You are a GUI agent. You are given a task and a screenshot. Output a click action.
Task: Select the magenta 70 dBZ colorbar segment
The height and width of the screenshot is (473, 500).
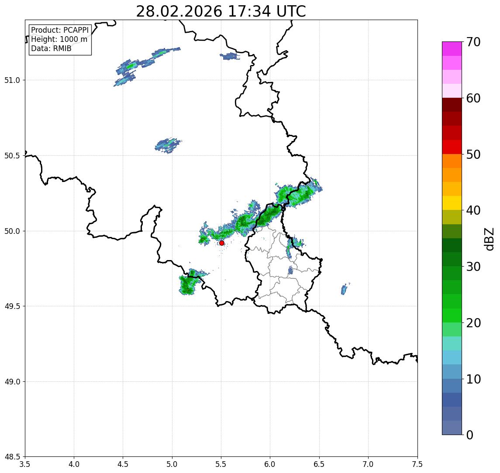coord(452,48)
